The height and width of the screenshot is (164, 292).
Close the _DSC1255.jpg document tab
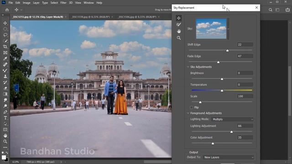66,17
